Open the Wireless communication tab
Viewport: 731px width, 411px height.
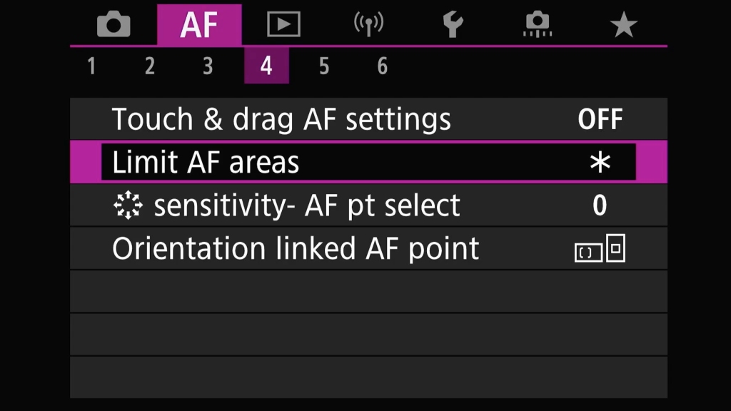pyautogui.click(x=368, y=24)
